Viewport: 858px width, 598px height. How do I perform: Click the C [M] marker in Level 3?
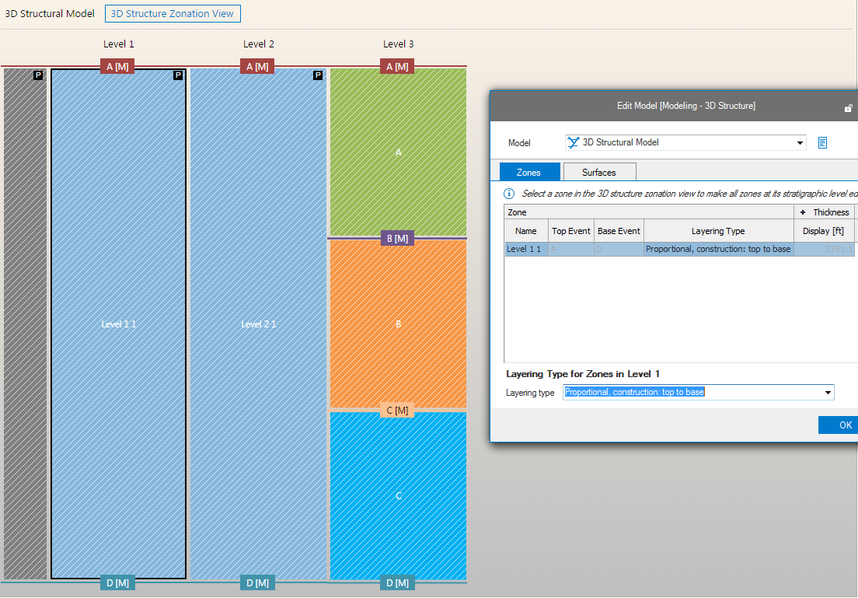click(397, 411)
